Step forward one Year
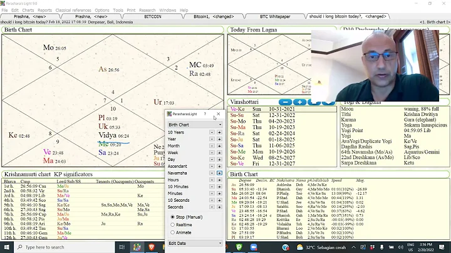The width and height of the screenshot is (451, 253). 219,139
